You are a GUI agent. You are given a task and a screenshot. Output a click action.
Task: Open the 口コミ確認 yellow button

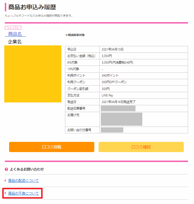pos(141,147)
